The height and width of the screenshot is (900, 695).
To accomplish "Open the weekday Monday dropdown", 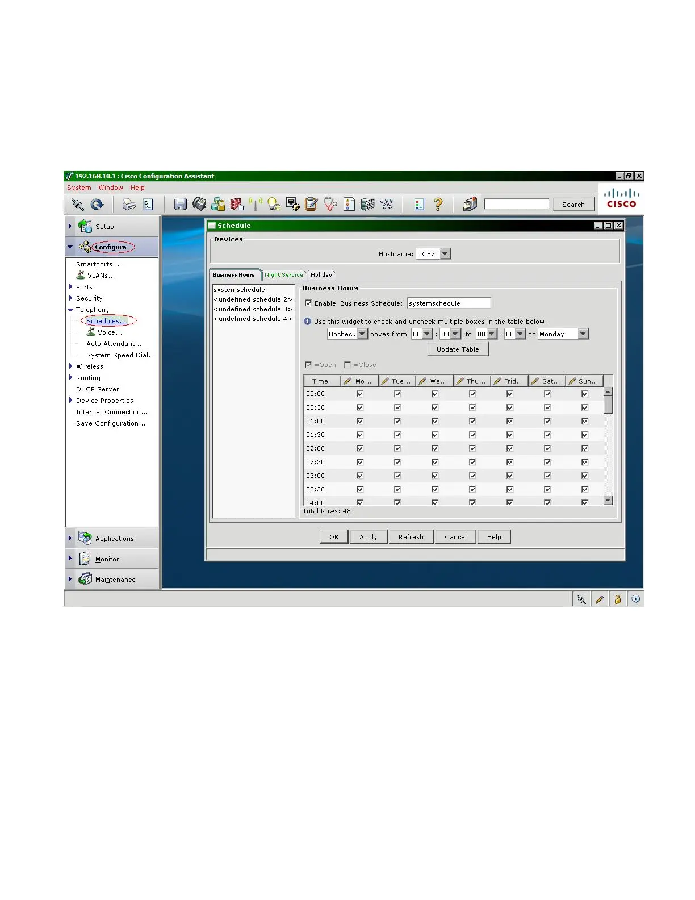I will coord(583,334).
